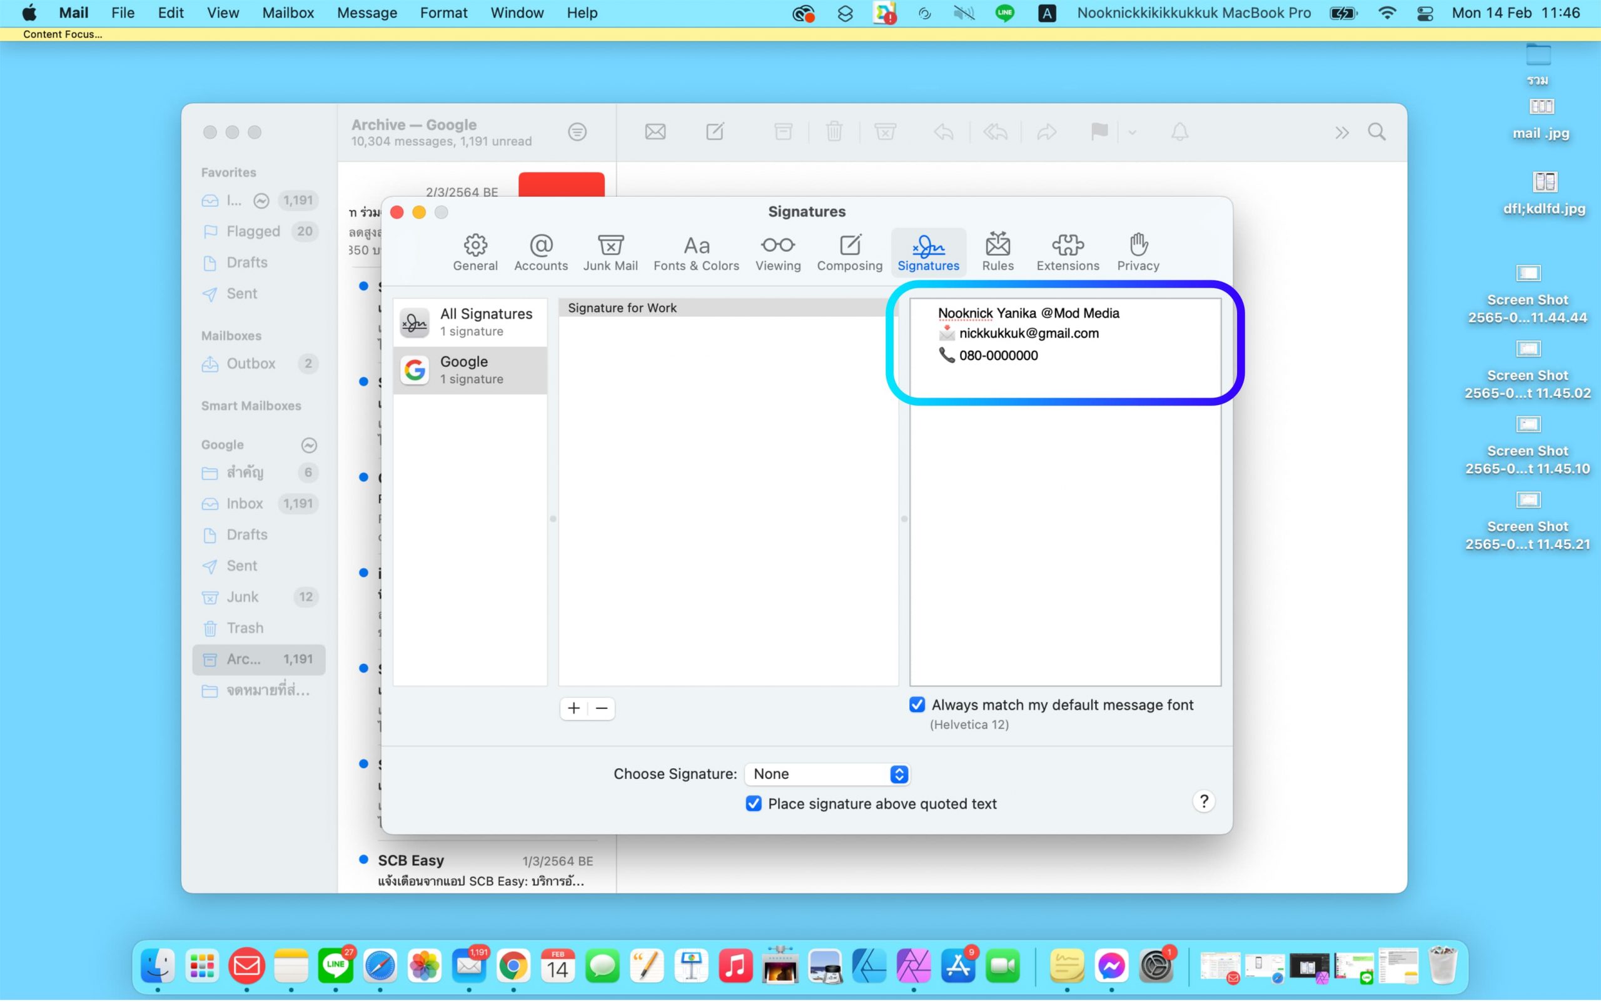1601x1002 pixels.
Task: Expand the toolbar overflow chevrons
Action: click(1341, 133)
